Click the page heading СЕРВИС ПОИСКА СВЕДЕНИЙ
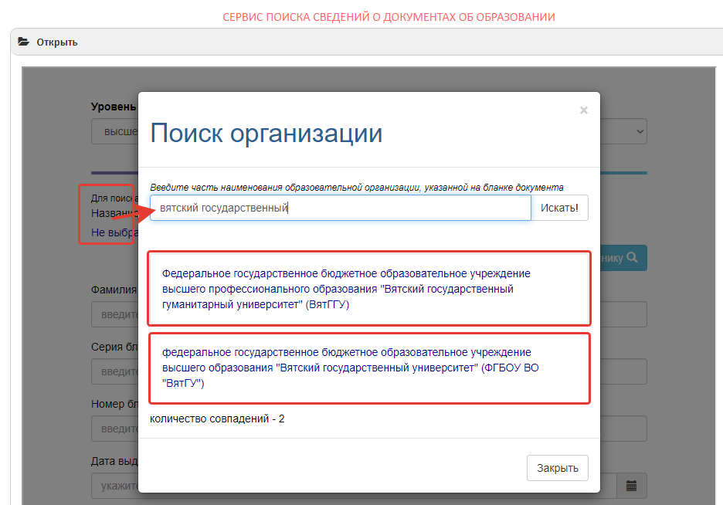The image size is (723, 505). (389, 17)
